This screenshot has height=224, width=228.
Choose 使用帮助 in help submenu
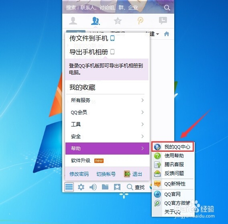(x=173, y=156)
